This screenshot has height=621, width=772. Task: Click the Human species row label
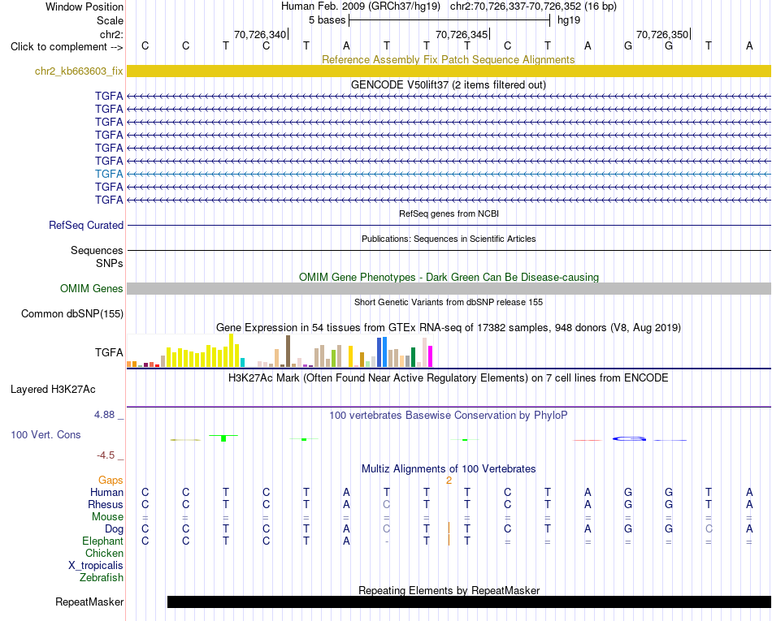point(106,493)
